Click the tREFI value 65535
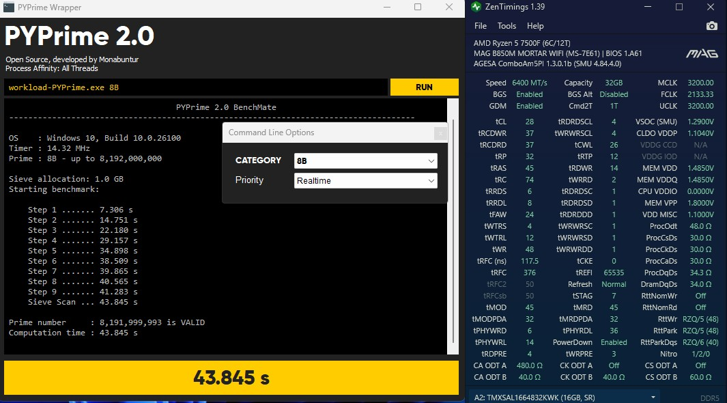 point(614,273)
